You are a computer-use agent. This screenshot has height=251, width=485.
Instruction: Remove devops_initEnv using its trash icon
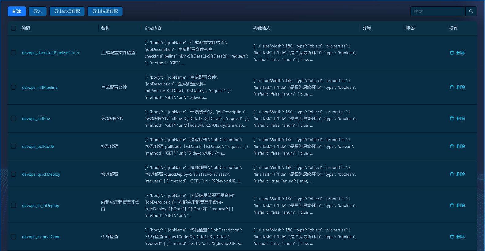(452, 118)
